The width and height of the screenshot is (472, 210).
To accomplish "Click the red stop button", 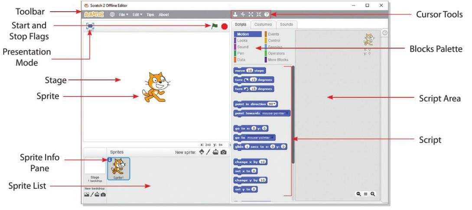I will 224,26.
